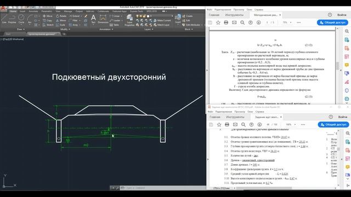Click the AutoCAD application menu logo
The image size is (351, 197).
point(3,9)
